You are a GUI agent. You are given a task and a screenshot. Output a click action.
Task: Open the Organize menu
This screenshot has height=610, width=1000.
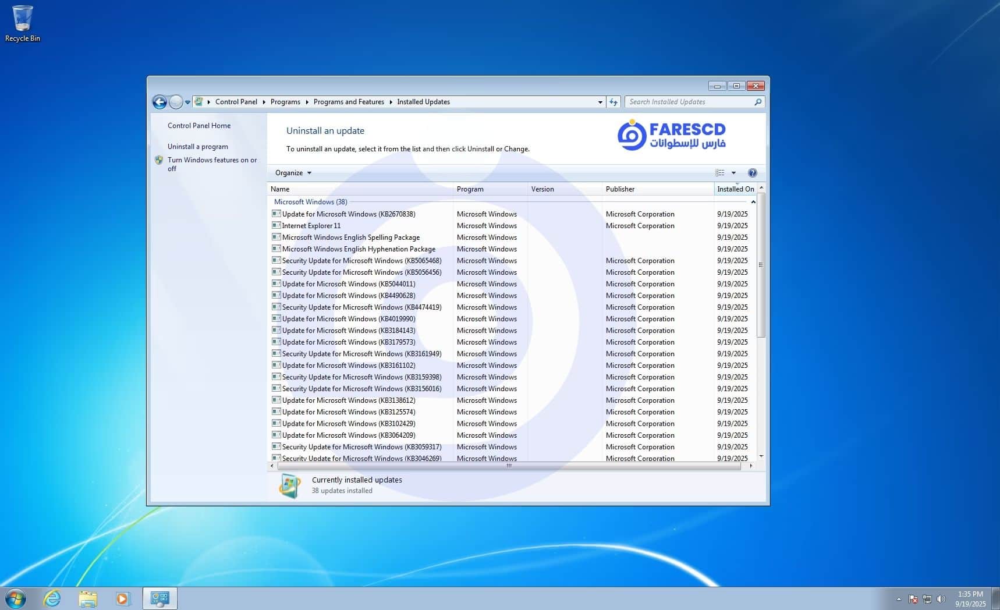coord(293,173)
